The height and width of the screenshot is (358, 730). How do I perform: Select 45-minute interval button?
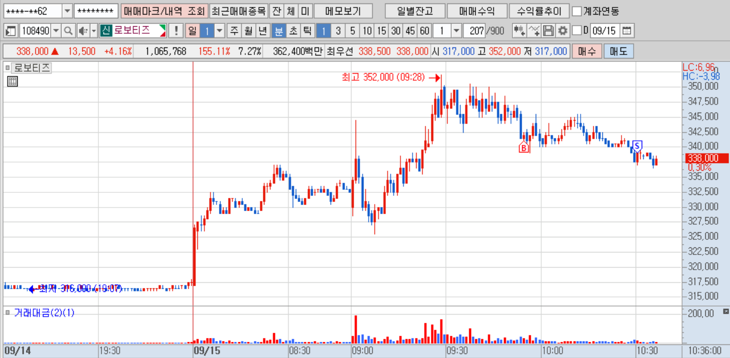pos(410,31)
